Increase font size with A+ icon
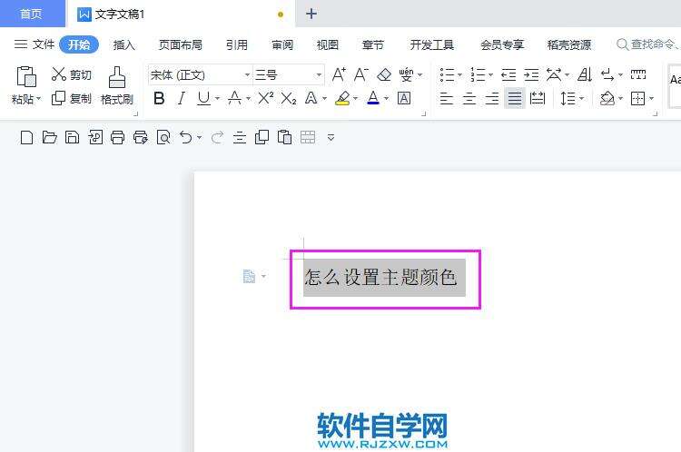The width and height of the screenshot is (681, 452). (x=339, y=74)
